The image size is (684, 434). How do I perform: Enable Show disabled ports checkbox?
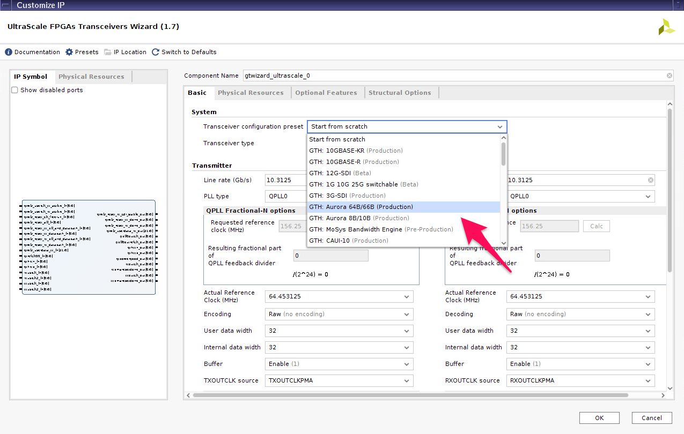(x=15, y=90)
